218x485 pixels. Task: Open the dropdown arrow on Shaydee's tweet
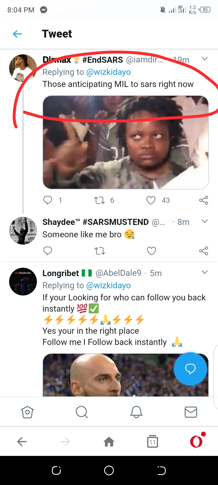click(205, 221)
